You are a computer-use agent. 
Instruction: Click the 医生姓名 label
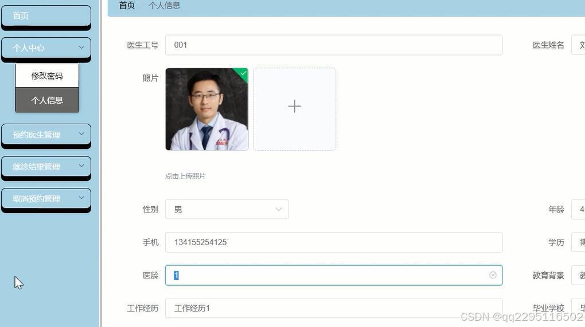(x=548, y=45)
